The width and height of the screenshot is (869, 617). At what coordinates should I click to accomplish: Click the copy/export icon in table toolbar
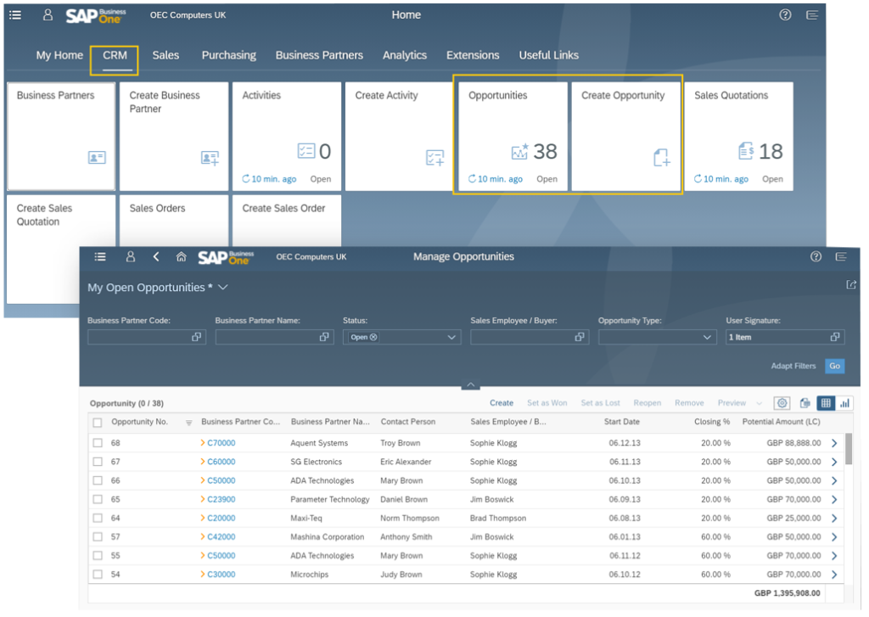(x=805, y=403)
